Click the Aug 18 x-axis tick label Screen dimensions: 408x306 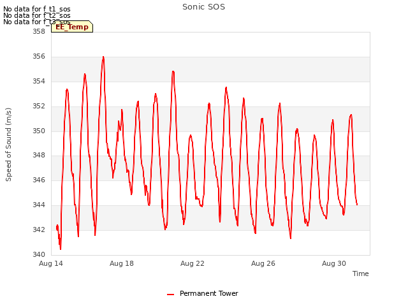pos(122,263)
